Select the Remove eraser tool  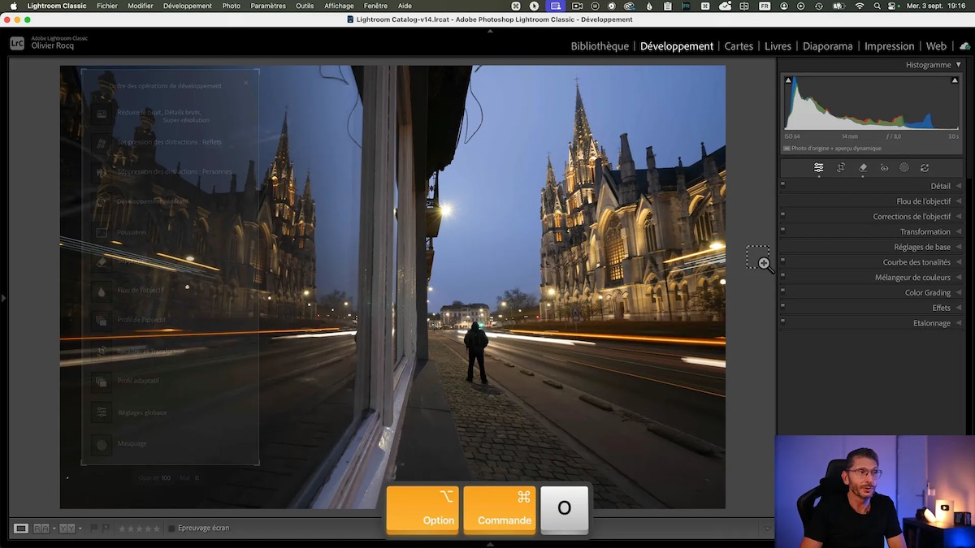click(863, 168)
